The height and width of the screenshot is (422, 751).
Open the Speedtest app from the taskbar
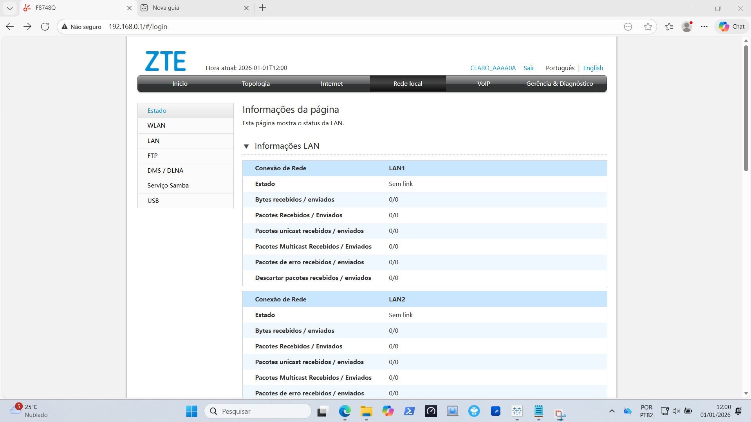(x=431, y=411)
